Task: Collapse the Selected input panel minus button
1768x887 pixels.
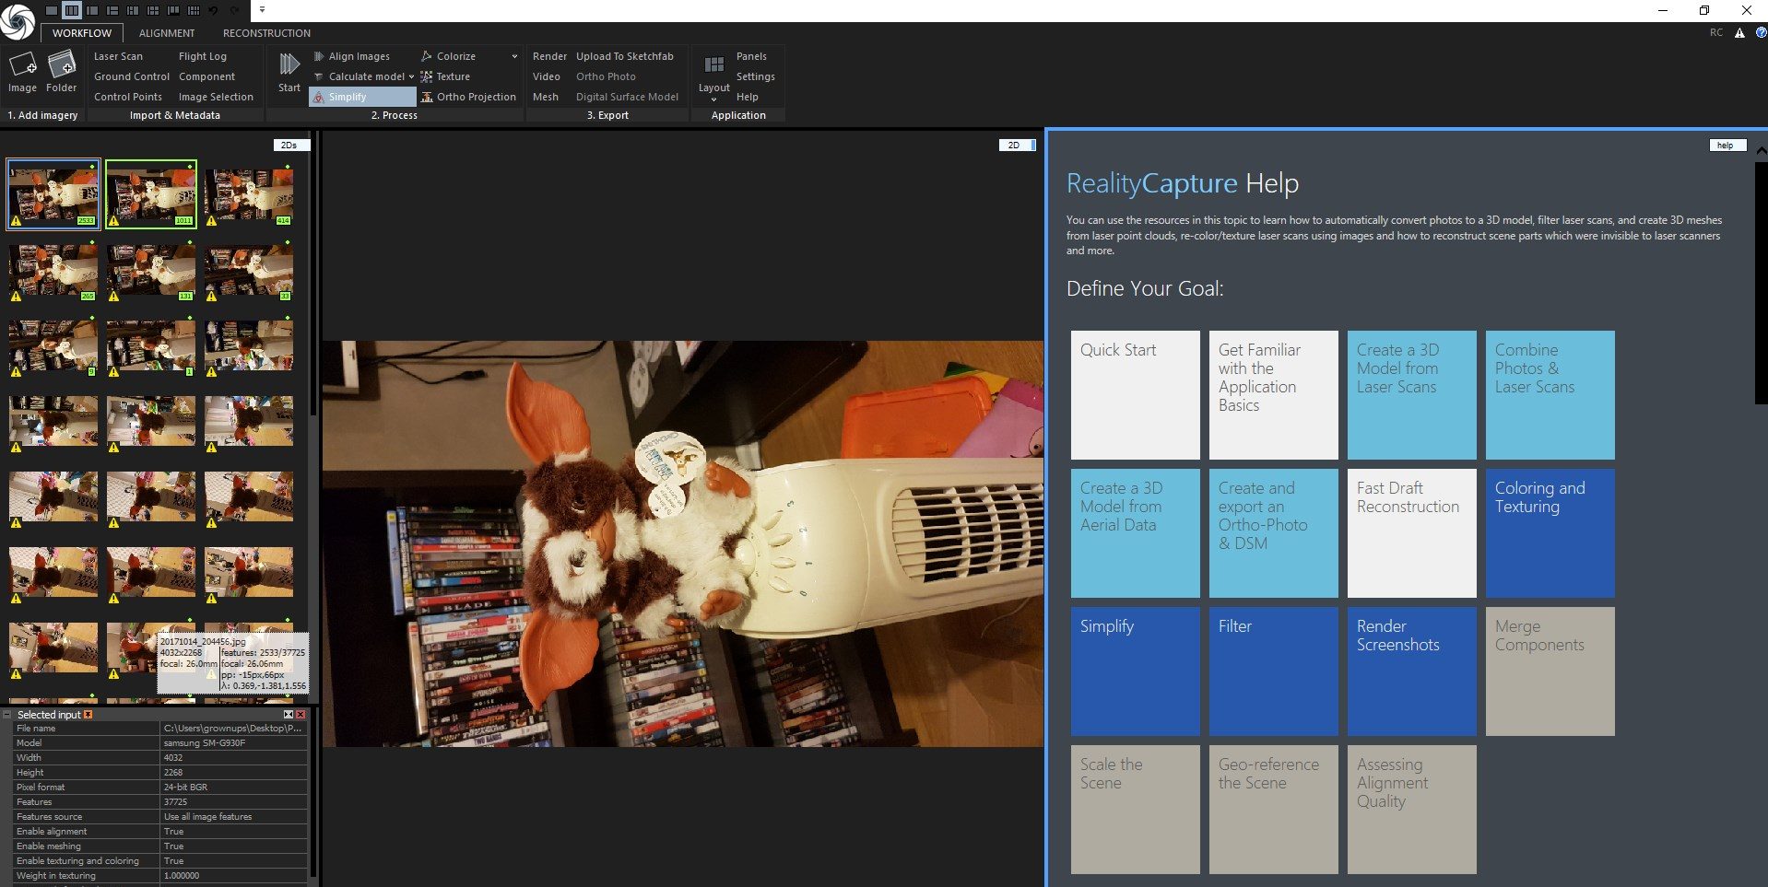Action: 7,715
